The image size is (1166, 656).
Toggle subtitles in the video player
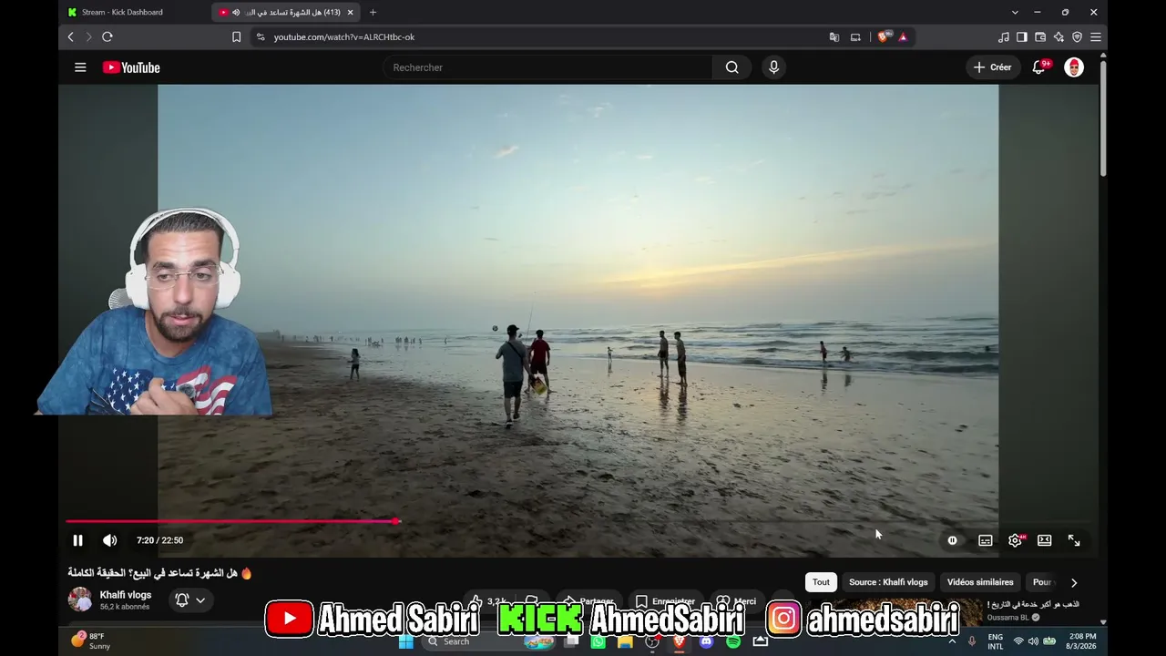tap(985, 540)
